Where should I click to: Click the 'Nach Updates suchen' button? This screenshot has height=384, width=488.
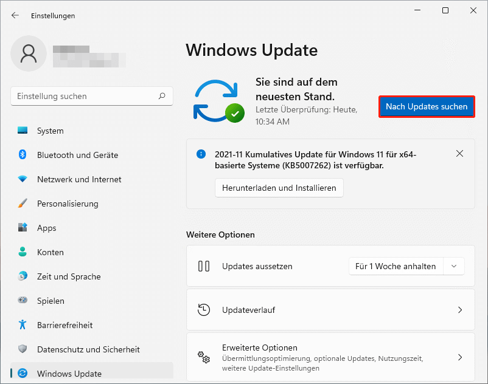click(427, 106)
